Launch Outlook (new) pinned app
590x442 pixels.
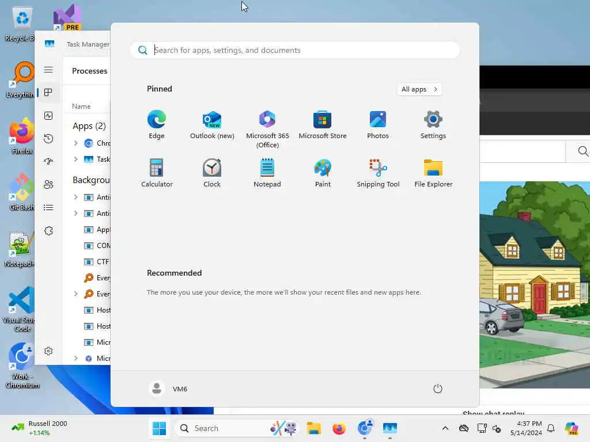tap(212, 125)
